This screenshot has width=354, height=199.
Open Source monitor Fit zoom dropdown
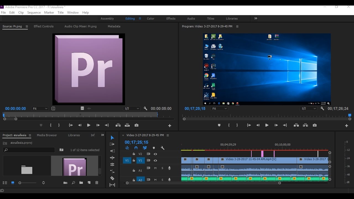[x=40, y=109]
